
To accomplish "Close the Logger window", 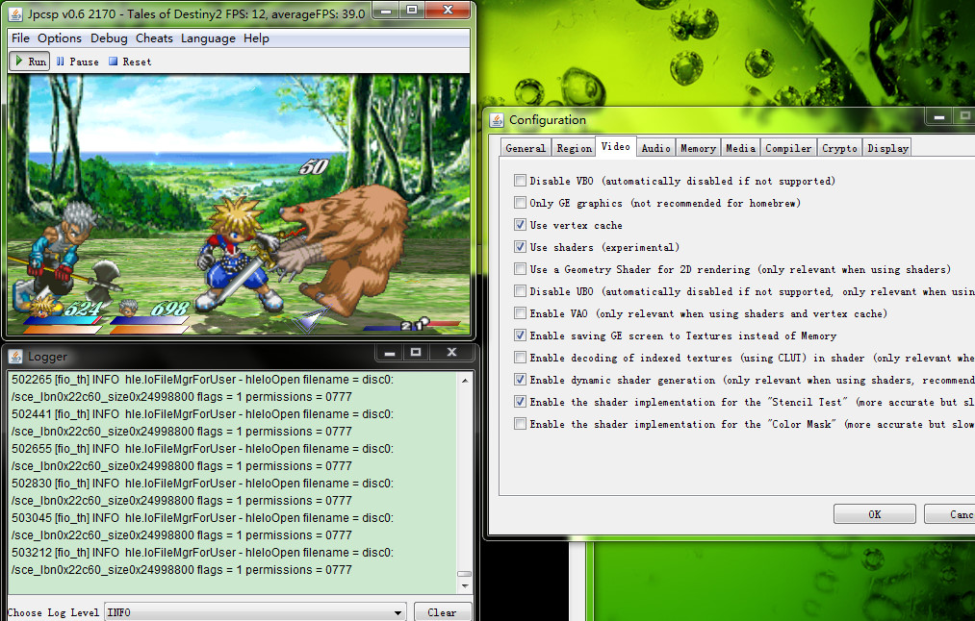I will click(x=452, y=353).
